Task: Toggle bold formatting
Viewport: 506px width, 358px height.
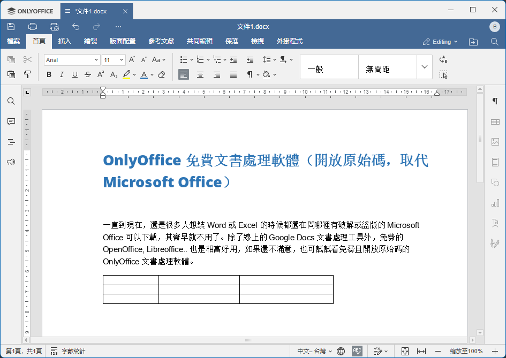Action: [x=49, y=74]
